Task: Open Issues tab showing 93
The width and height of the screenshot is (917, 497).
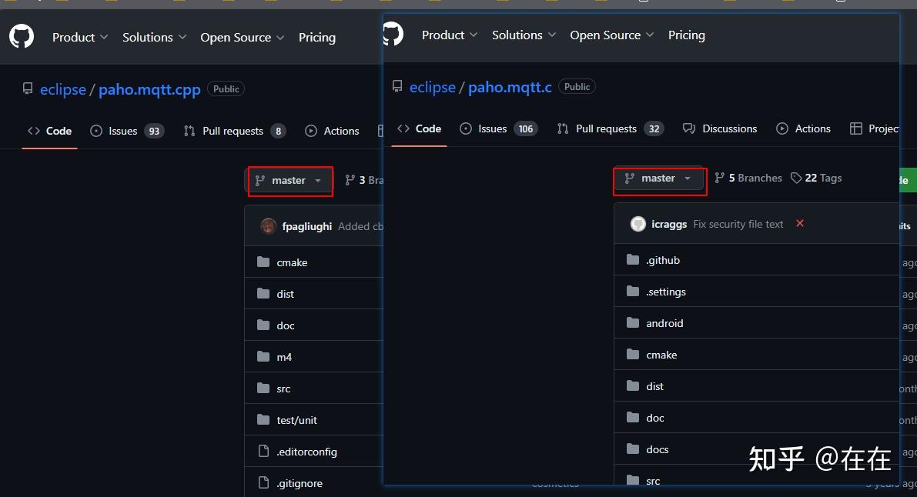Action: click(127, 131)
